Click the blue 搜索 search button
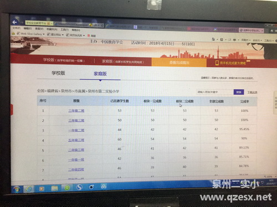The image size is (277, 207). (239, 92)
